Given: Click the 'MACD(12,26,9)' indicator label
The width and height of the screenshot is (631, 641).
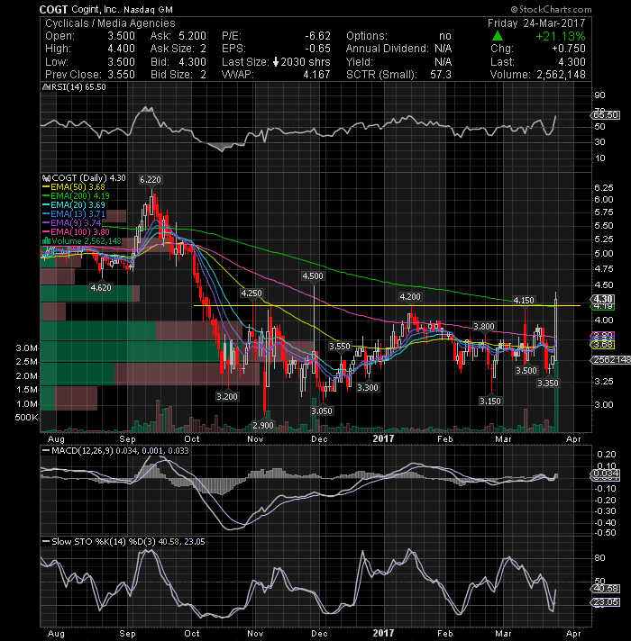Looking at the screenshot, I should 82,451.
